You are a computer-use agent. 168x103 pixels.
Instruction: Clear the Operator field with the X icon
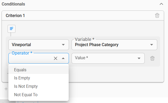[56, 58]
